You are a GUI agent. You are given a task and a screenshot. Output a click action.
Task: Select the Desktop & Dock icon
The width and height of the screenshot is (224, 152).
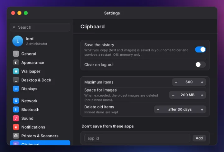coord(16,80)
